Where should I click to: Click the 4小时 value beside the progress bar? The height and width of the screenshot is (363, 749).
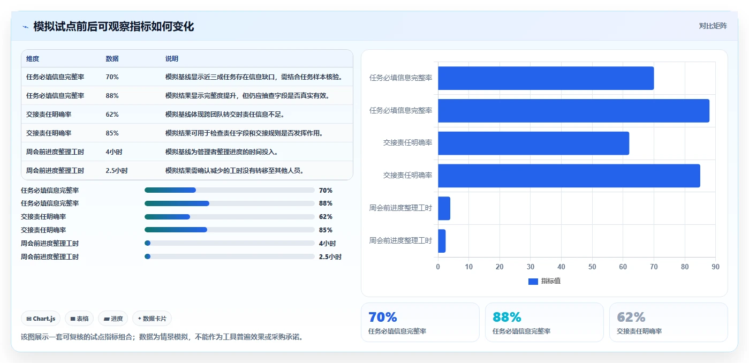[328, 243]
